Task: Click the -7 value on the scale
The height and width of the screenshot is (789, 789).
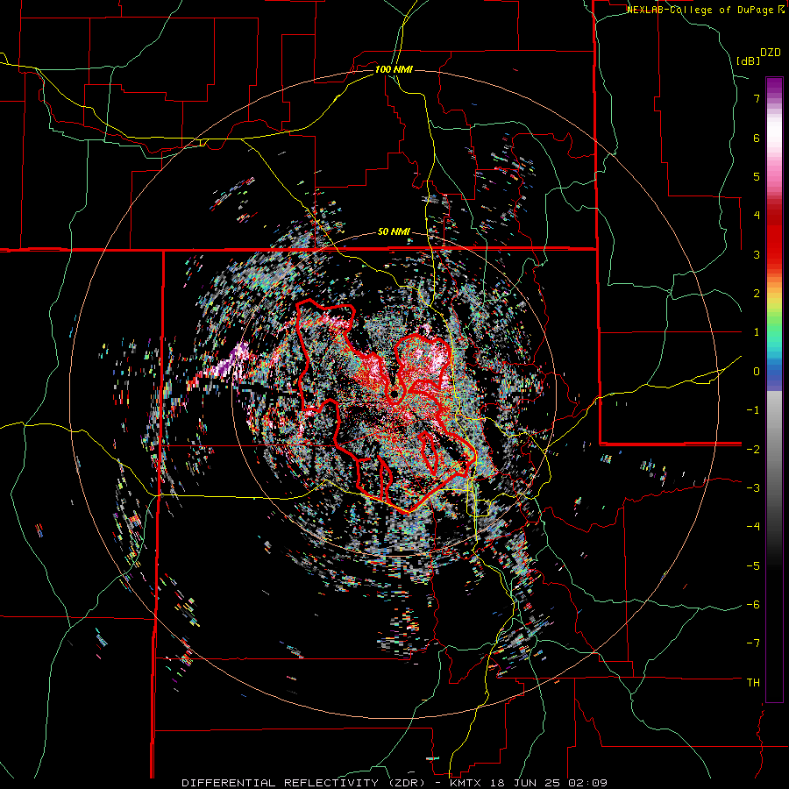Action: pos(753,643)
